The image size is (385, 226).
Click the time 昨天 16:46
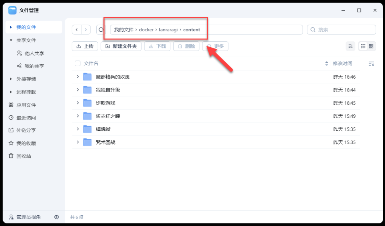point(344,77)
